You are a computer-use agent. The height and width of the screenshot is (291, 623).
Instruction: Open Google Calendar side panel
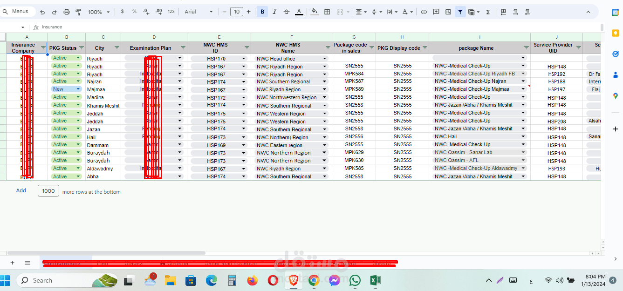pyautogui.click(x=615, y=13)
